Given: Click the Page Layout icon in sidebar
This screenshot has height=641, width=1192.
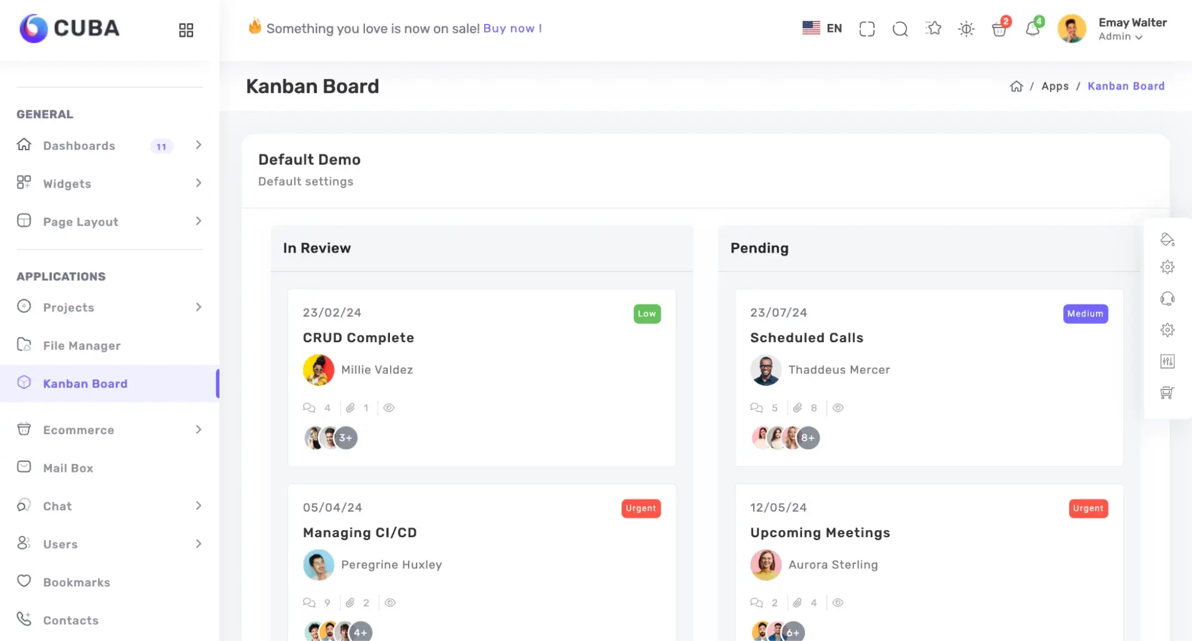Looking at the screenshot, I should (x=24, y=221).
